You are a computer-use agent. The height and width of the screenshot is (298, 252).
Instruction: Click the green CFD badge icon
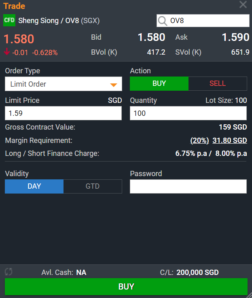(x=9, y=20)
